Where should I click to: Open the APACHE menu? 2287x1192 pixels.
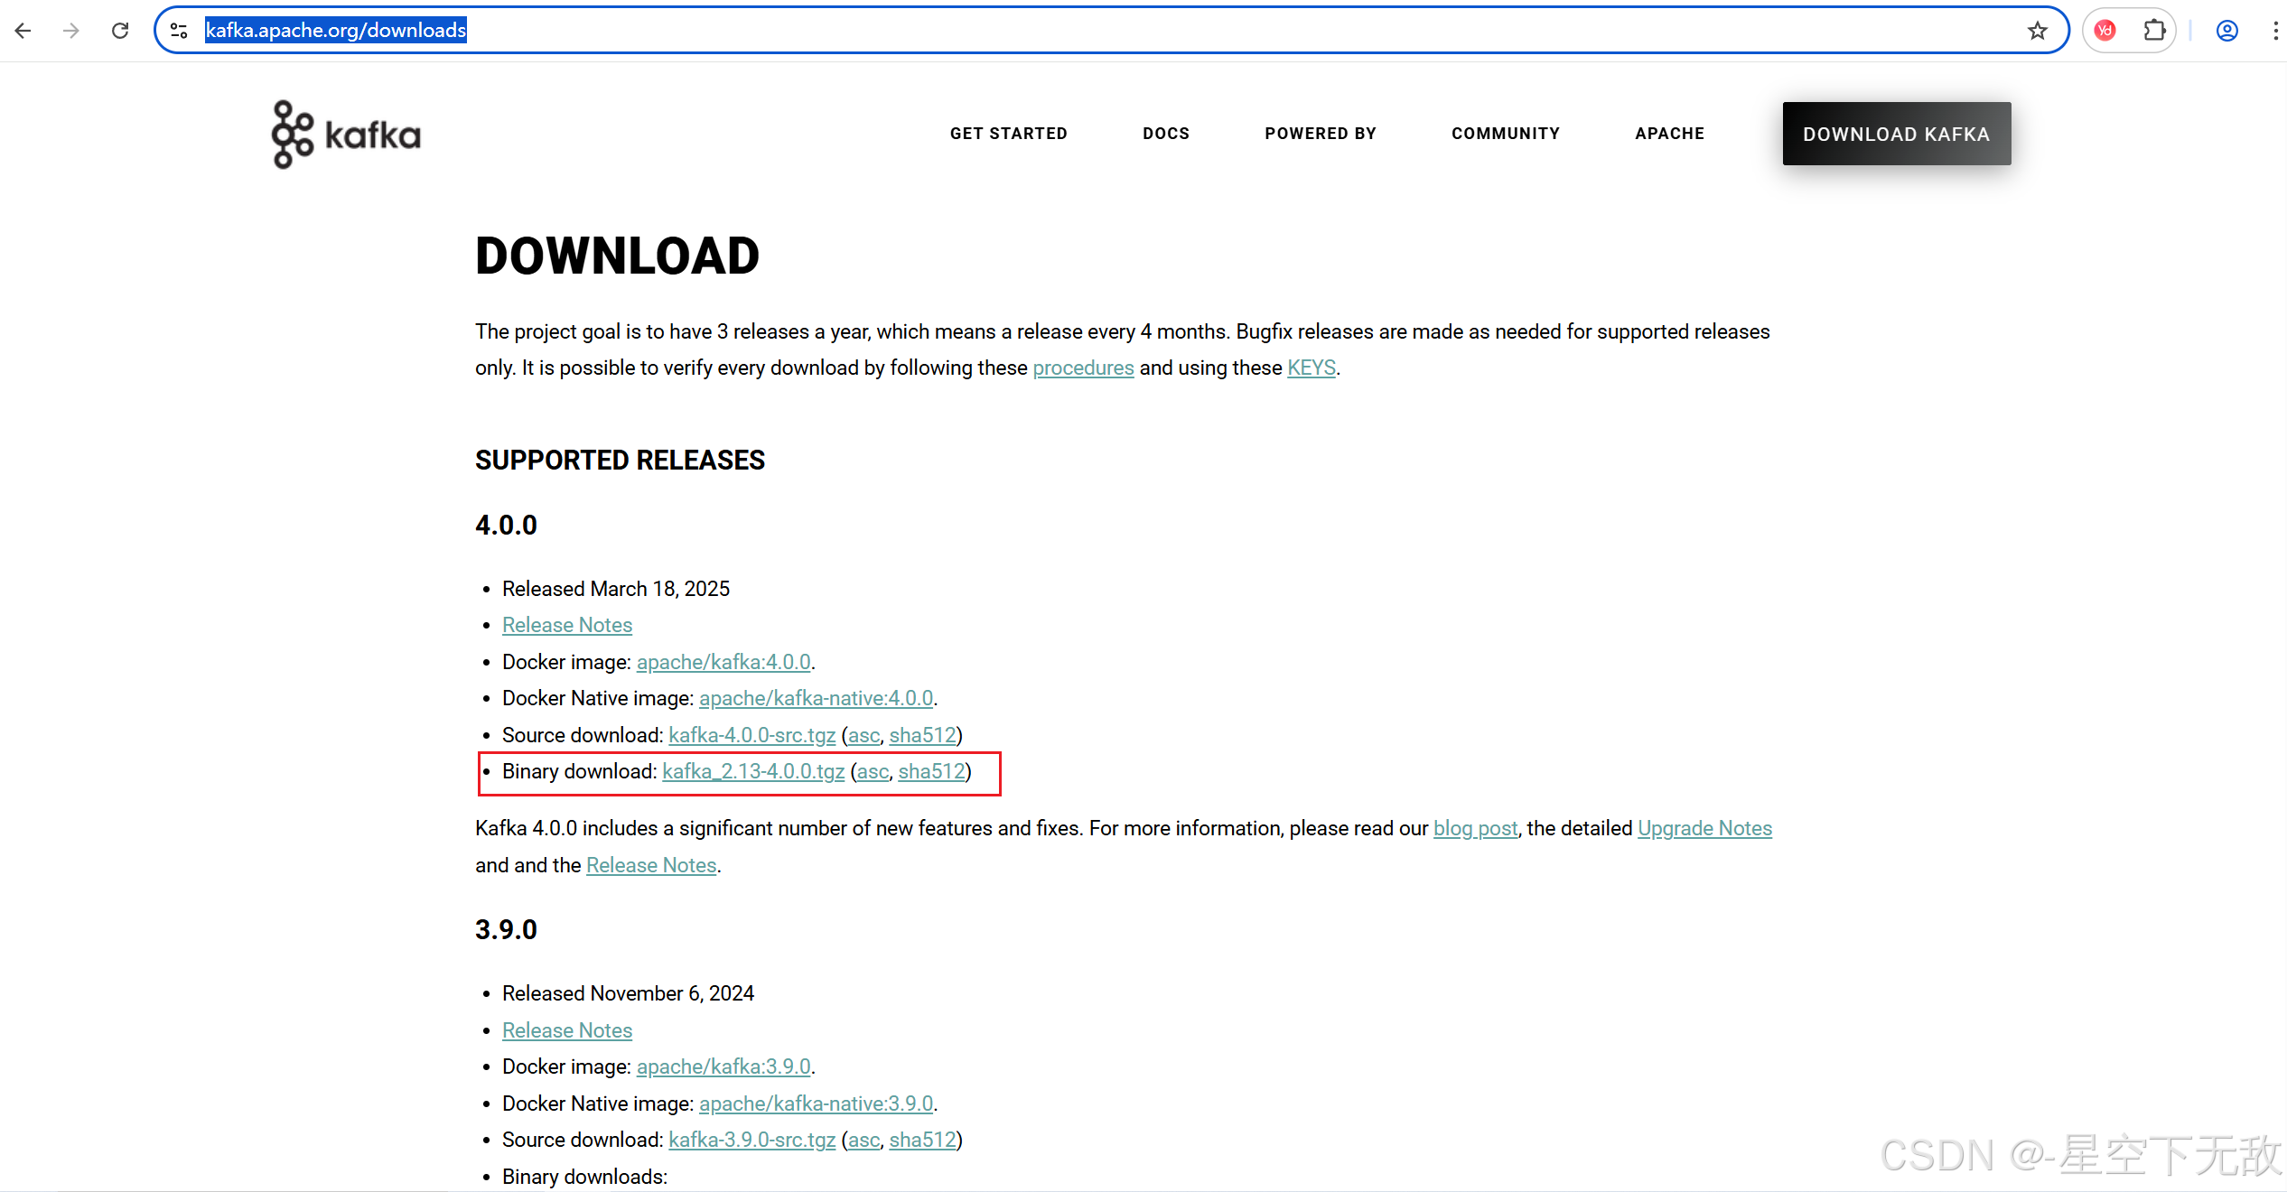[x=1668, y=134]
